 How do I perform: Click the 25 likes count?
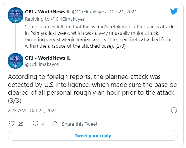coord(21,124)
